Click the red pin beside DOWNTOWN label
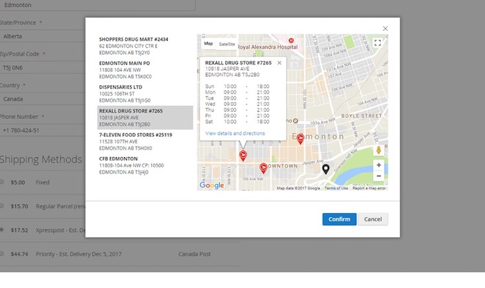 click(263, 168)
